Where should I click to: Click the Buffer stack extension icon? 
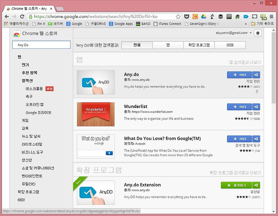coord(220,17)
